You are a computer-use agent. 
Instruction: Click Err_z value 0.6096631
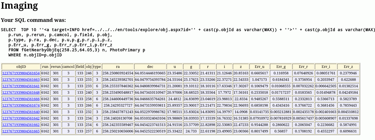click(348, 131)
